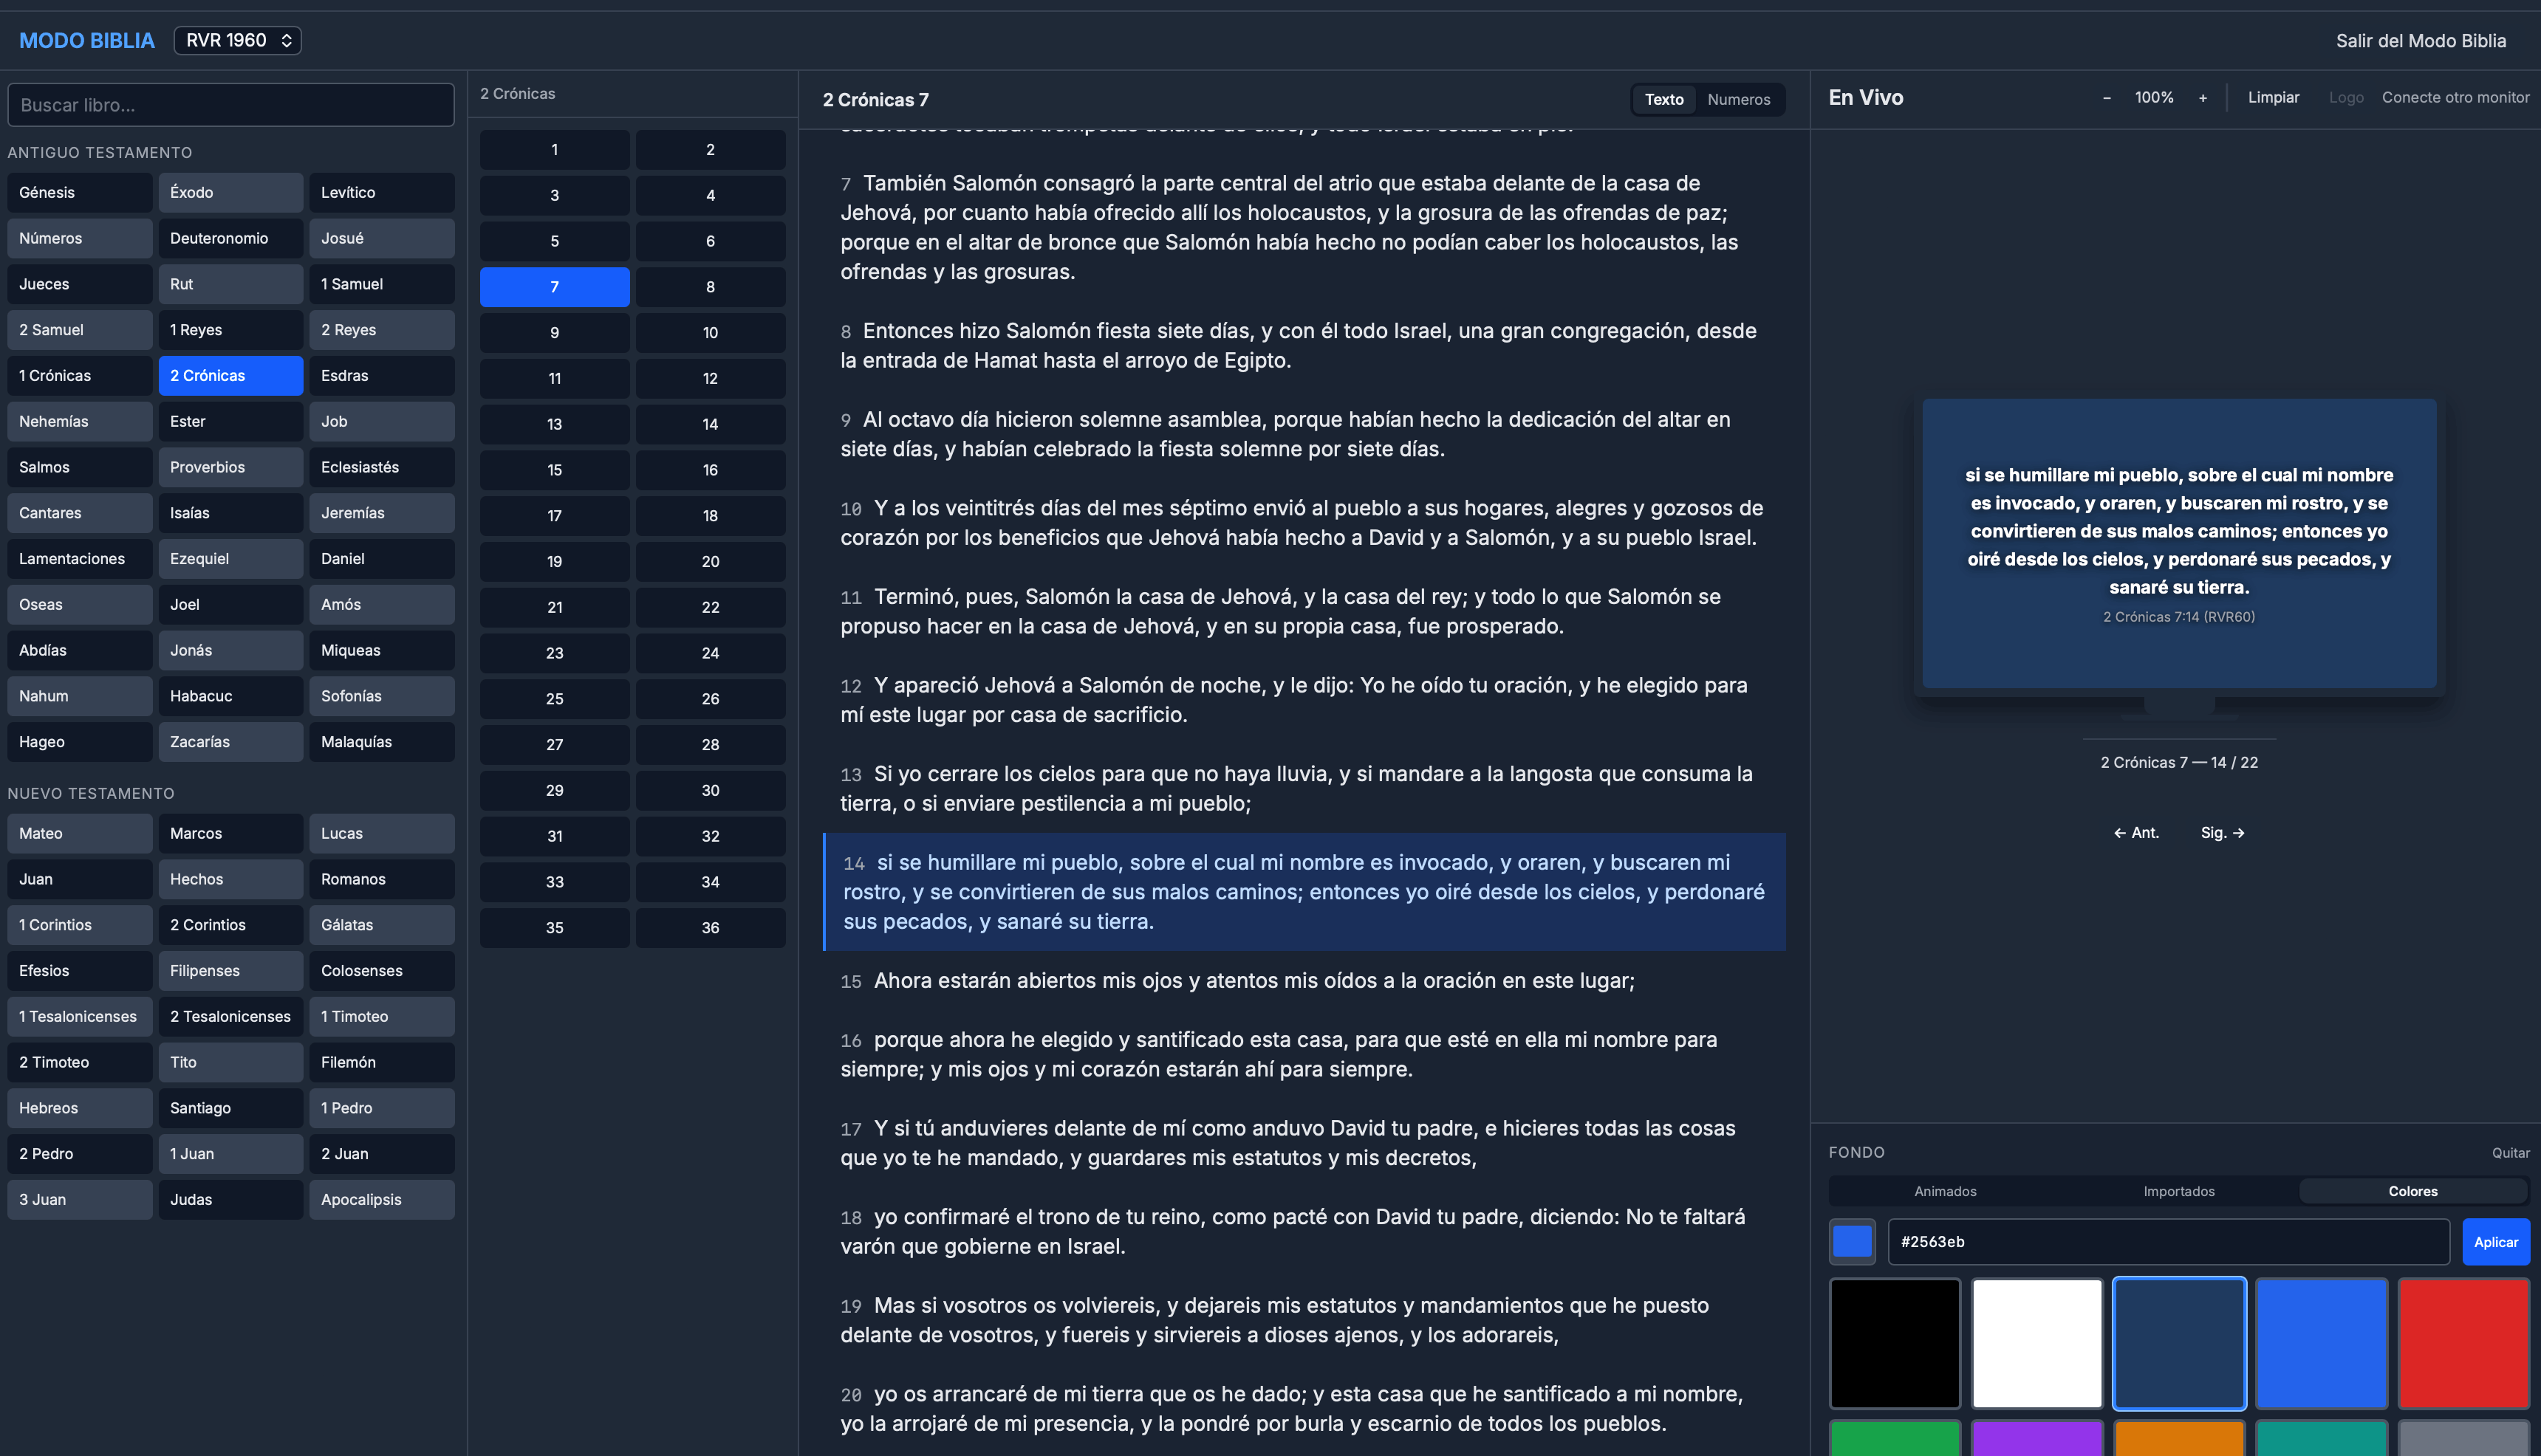Click the Buscar libro search field
The image size is (2541, 1456).
tap(231, 105)
